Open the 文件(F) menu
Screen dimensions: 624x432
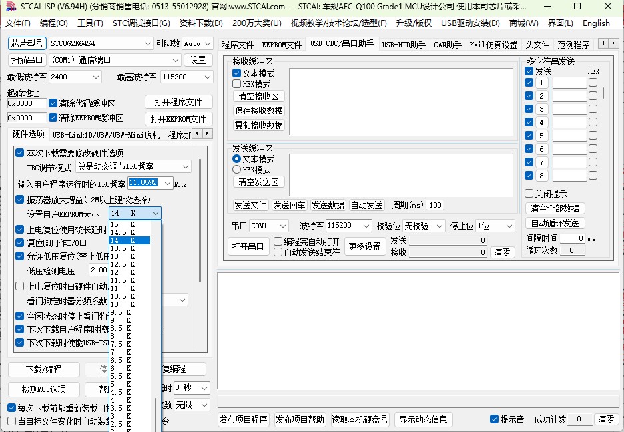[18, 23]
